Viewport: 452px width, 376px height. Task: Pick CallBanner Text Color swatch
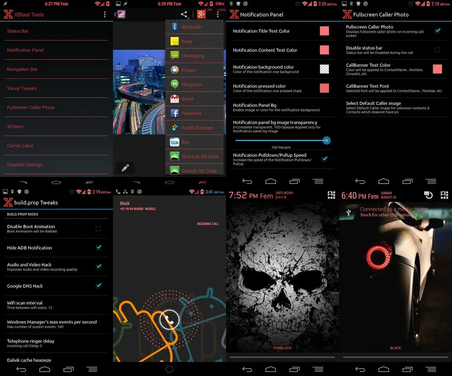438,69
